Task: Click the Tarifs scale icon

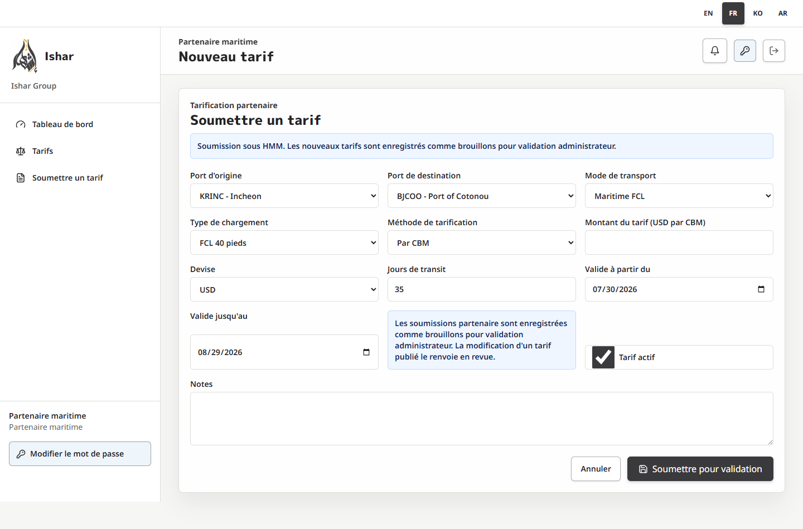Action: 21,151
